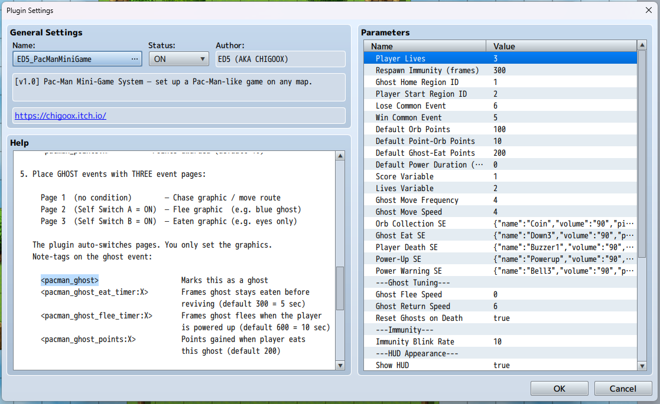Click the Help scrollbar up arrow
This screenshot has height=404, width=660.
340,156
